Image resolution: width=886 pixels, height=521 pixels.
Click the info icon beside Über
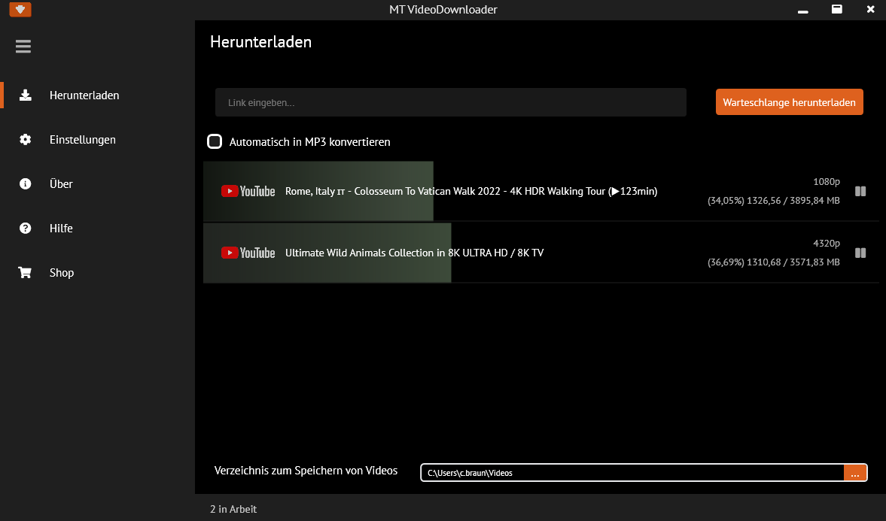click(26, 184)
